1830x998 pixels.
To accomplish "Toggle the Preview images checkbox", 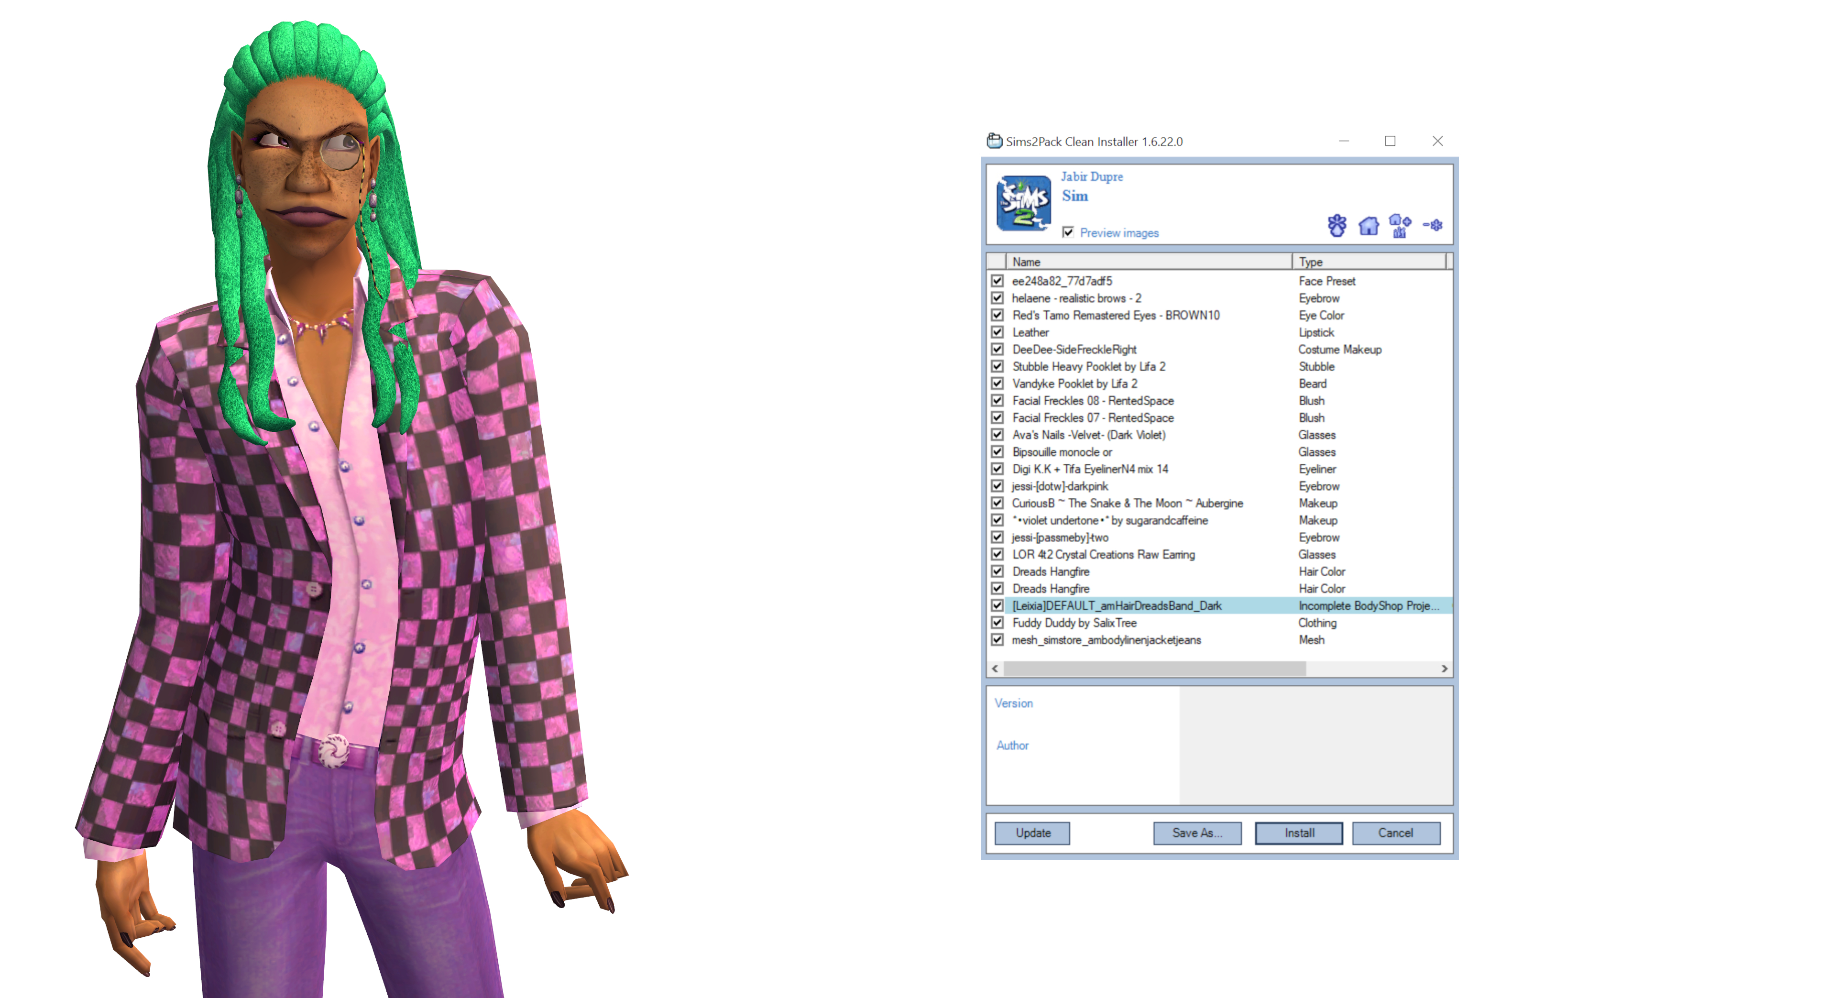I will (x=1068, y=232).
